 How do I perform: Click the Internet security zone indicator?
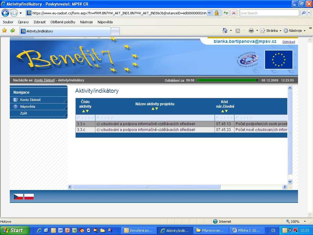(x=222, y=222)
